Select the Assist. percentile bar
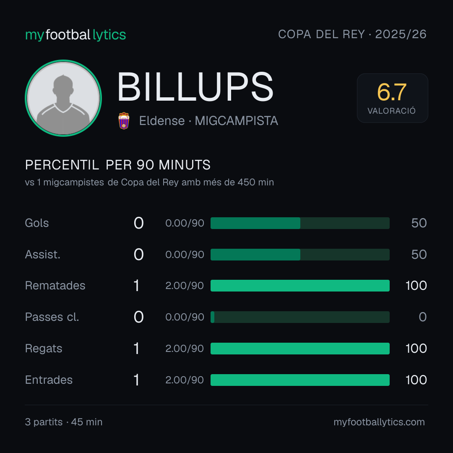Screen dimensions: 453x453 [300, 255]
